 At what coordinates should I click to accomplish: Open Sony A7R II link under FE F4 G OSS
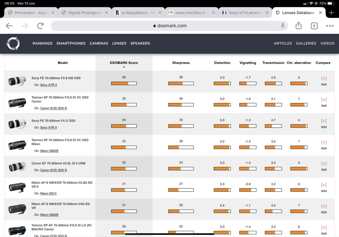[x=48, y=128]
